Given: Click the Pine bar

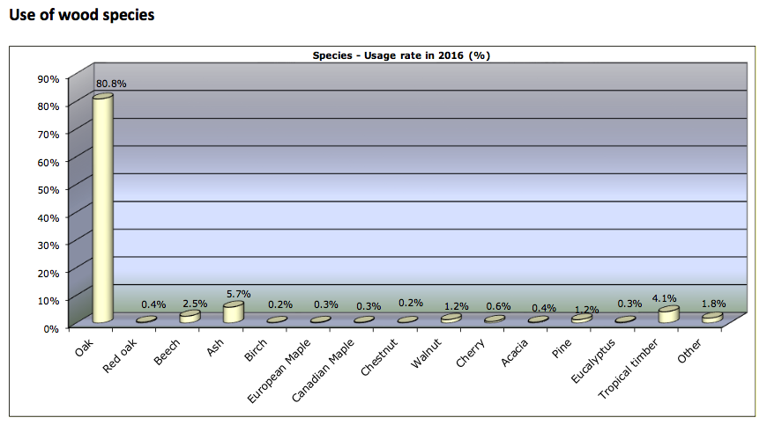Looking at the screenshot, I should click(582, 319).
